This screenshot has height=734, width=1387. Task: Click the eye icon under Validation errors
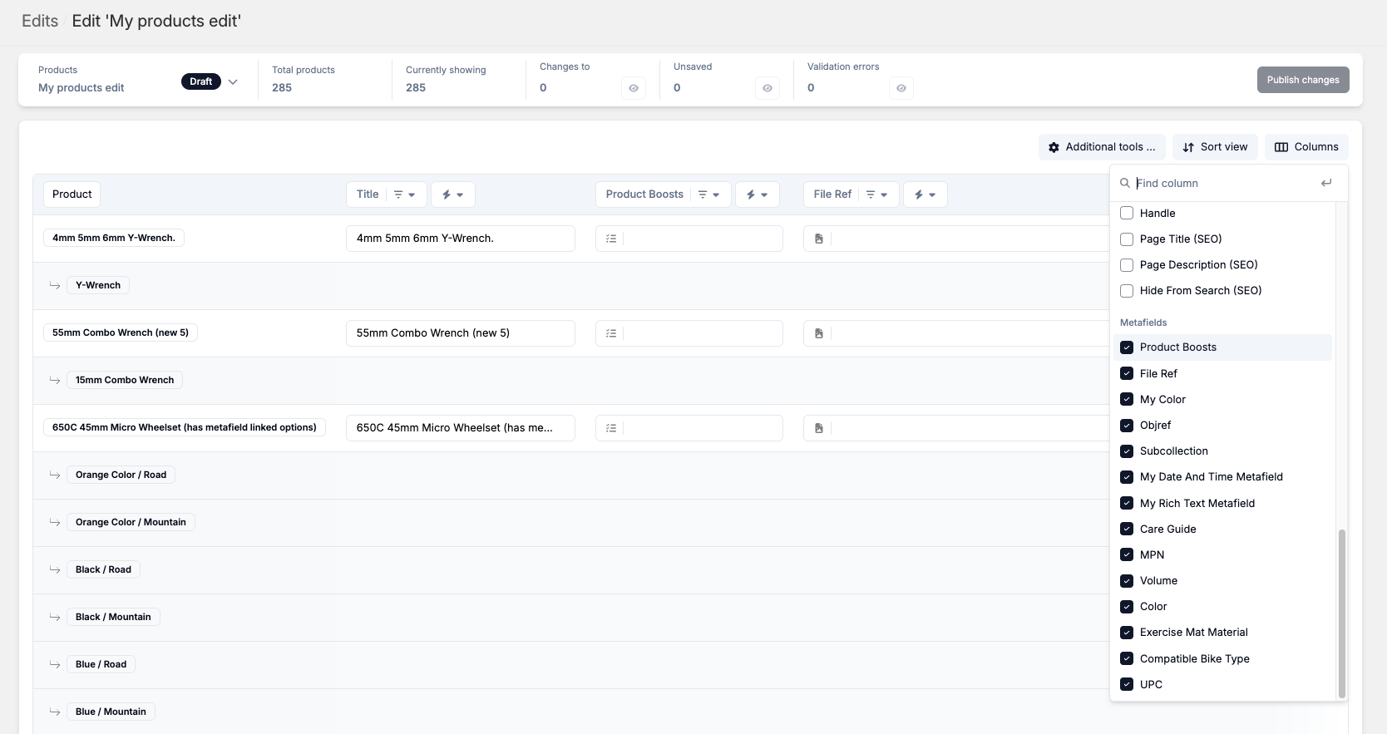(x=901, y=88)
